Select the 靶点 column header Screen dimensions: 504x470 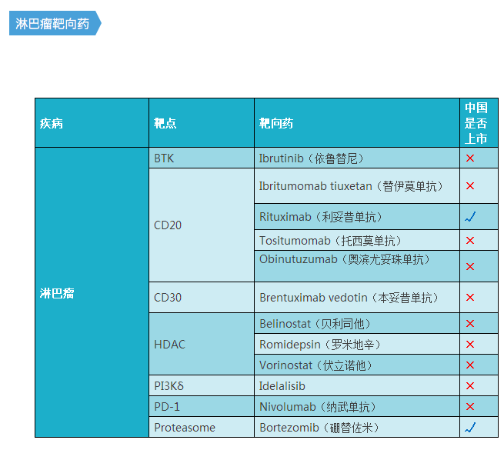pos(202,123)
